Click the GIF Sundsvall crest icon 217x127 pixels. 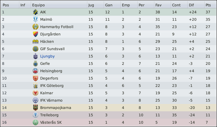35,49
